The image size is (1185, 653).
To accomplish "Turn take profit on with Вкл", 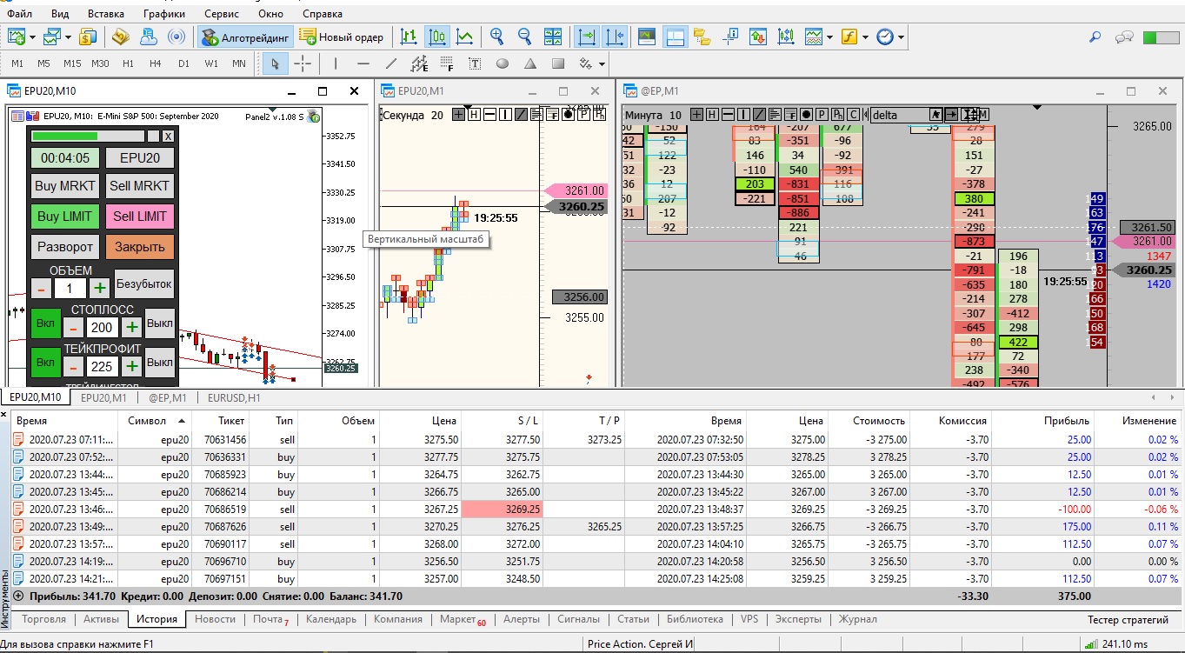I will coord(46,363).
